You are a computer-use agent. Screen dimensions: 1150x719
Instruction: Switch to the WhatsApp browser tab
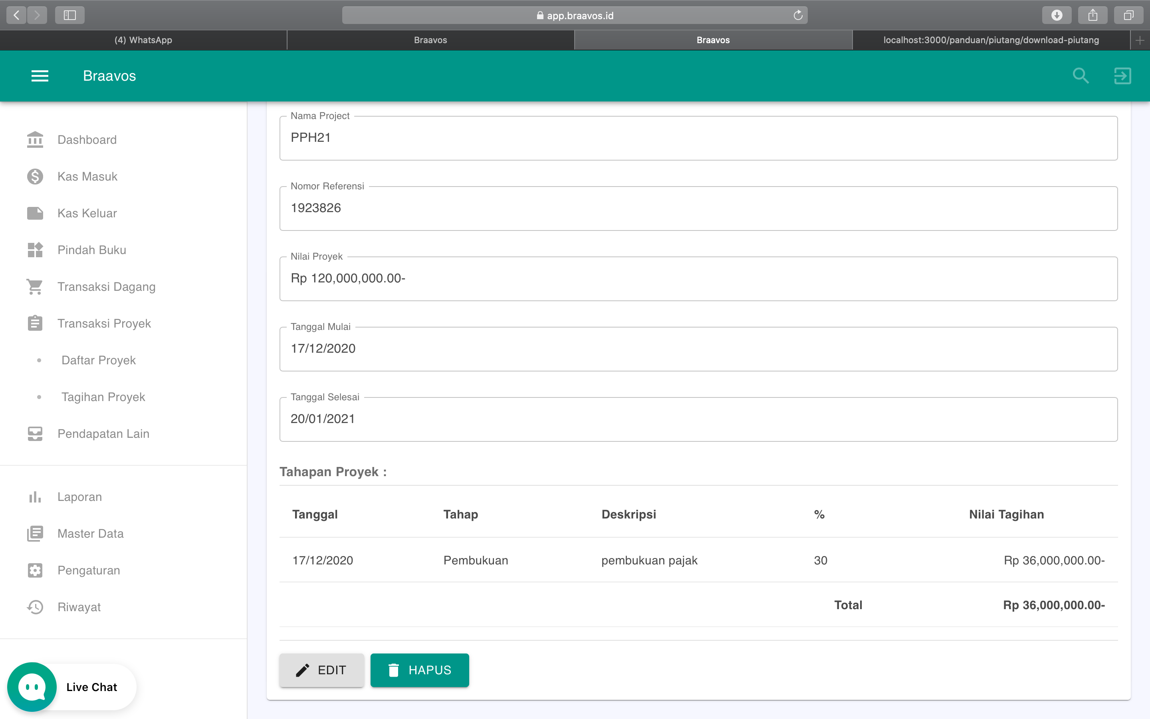(143, 40)
